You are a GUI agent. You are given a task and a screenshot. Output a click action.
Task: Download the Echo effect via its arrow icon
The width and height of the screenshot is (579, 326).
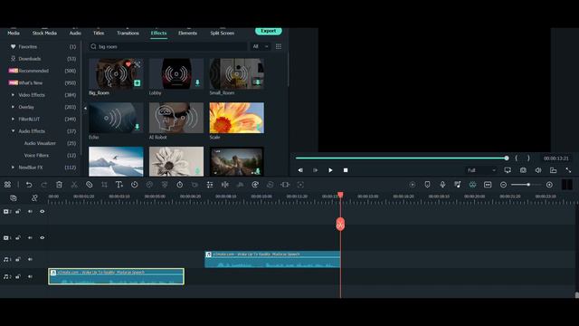(x=137, y=127)
